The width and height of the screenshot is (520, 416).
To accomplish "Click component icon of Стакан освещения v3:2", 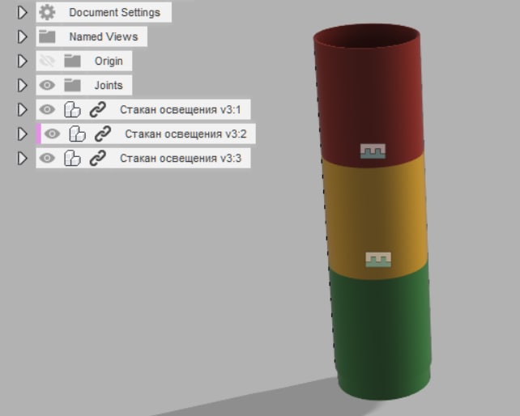I will 77,134.
